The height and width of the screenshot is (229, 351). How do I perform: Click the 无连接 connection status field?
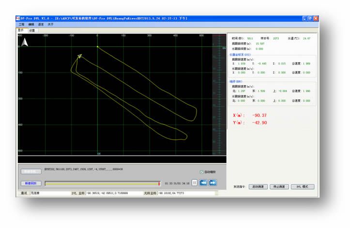pos(50,193)
